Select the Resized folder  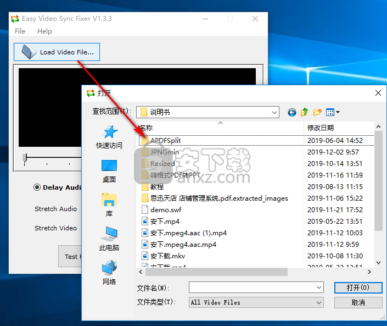tap(162, 164)
